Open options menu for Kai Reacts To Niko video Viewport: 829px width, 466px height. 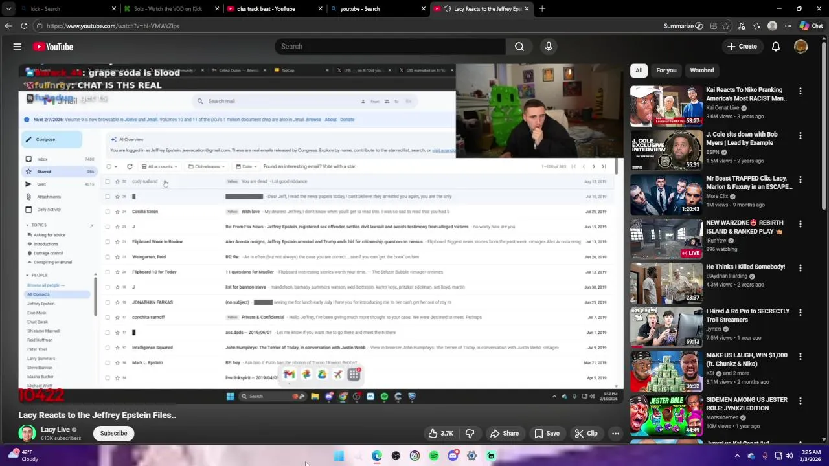pyautogui.click(x=801, y=91)
